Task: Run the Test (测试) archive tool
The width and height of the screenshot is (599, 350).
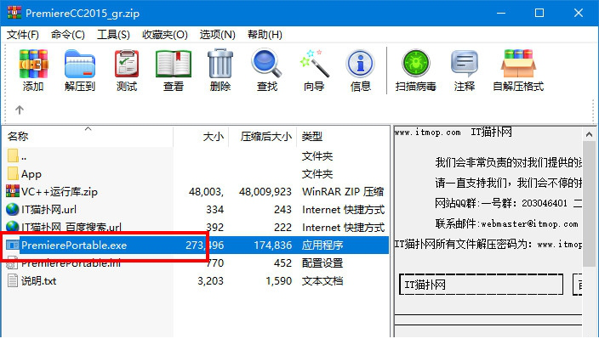Action: tap(127, 64)
